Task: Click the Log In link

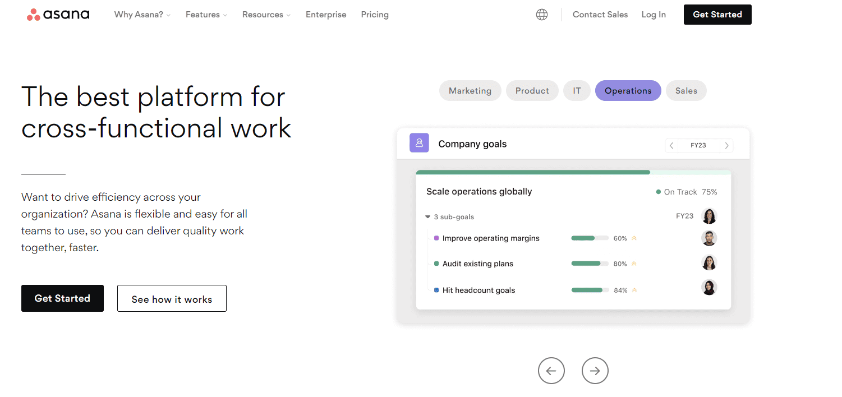Action: point(654,15)
